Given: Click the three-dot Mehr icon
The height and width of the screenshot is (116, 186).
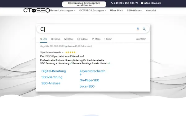Looking at the screenshot, I should (x=105, y=39).
